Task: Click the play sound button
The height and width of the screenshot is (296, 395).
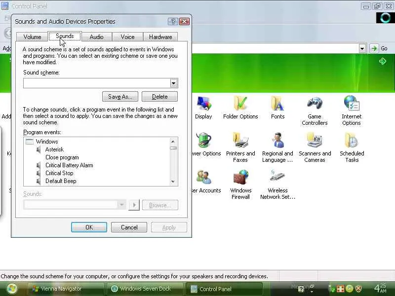Action: click(134, 205)
